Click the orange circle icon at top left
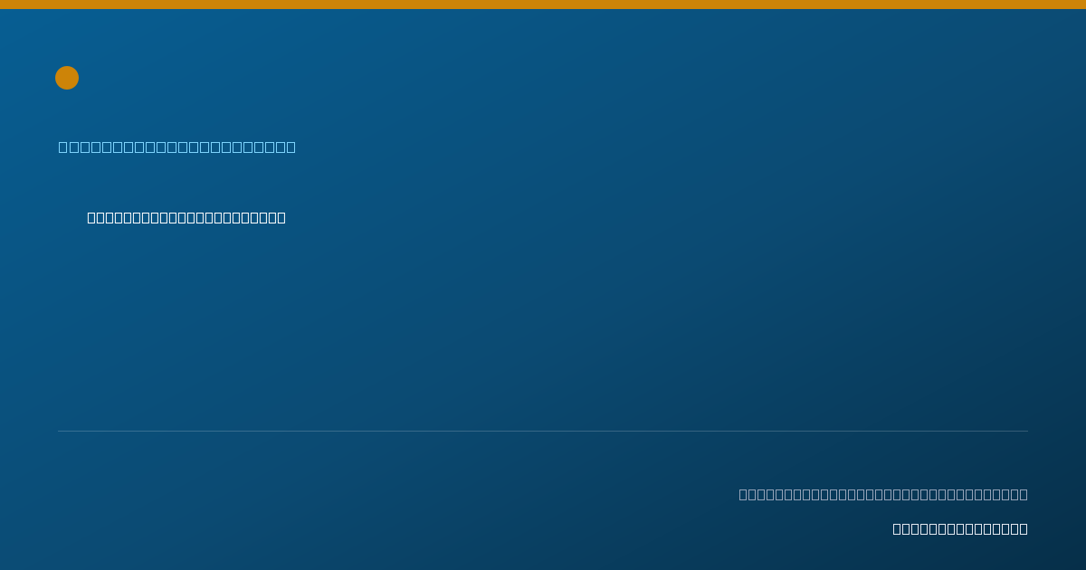Viewport: 1086px width, 570px height. (x=67, y=78)
